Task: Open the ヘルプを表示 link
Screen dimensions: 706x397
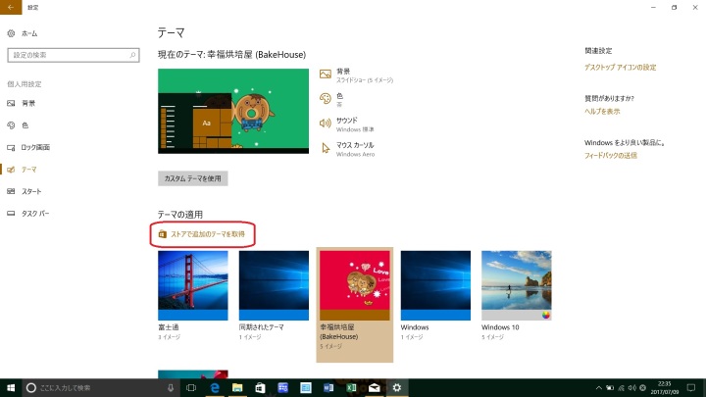Action: pyautogui.click(x=602, y=111)
